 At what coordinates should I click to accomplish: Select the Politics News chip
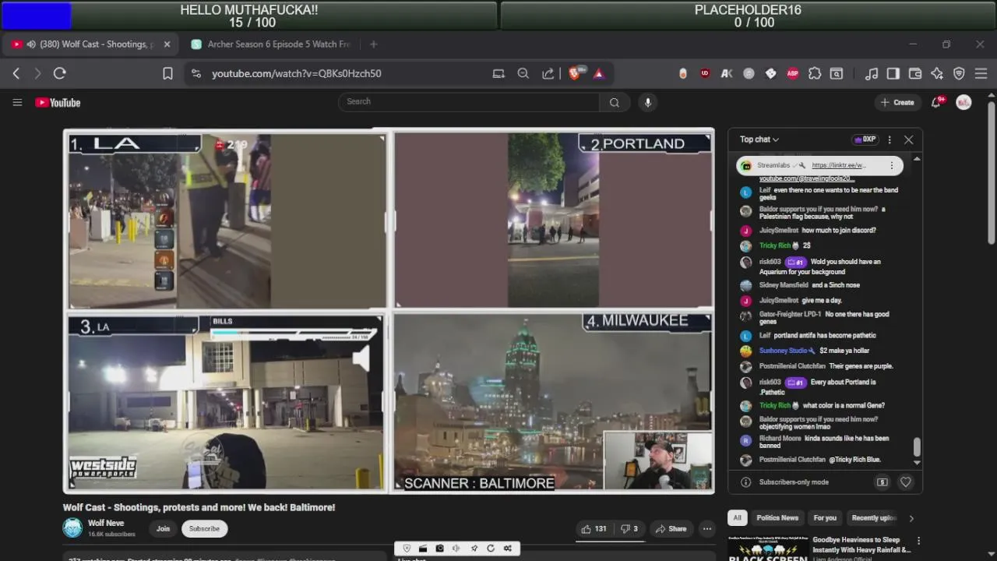777,517
